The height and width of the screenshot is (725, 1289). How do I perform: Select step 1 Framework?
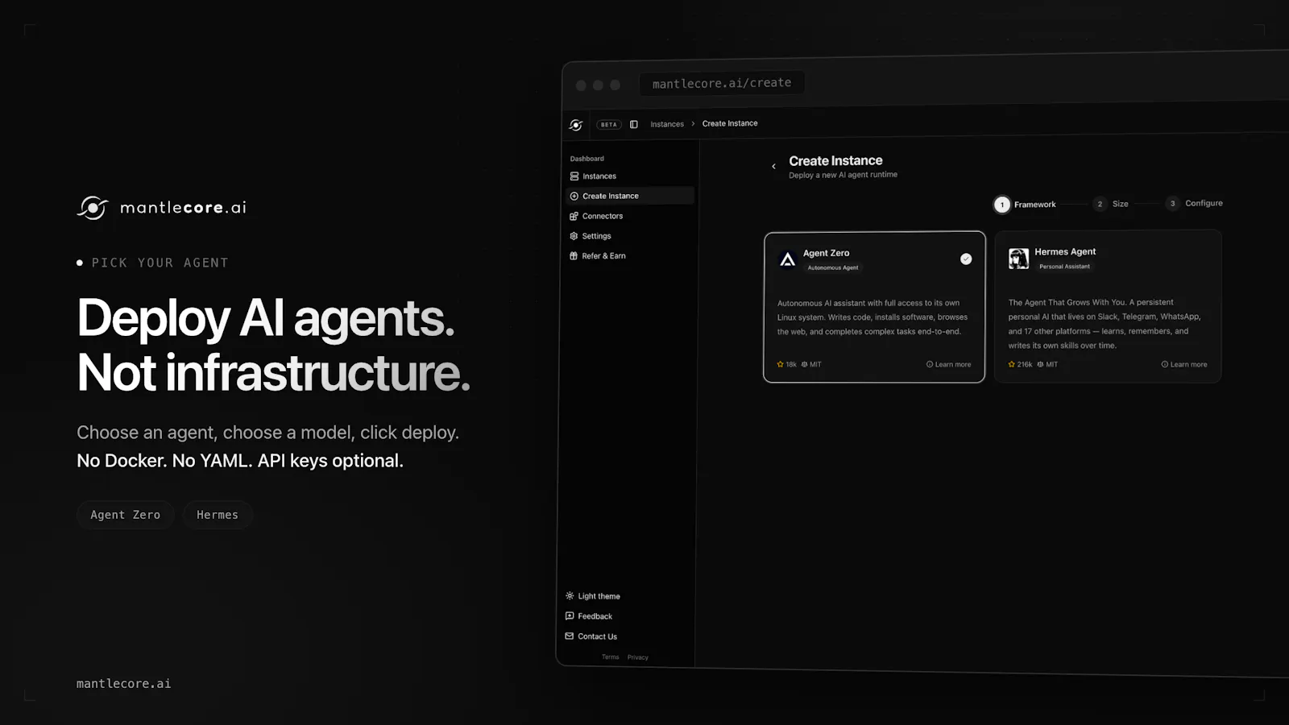(1025, 205)
